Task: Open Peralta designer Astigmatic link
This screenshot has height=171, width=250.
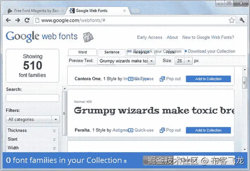Action: pos(120,130)
